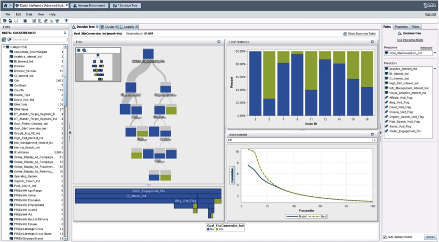Switch to the Logistic tab
439x242 pixels.
129,27
